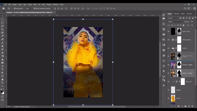This screenshot has height=111, width=197.
Task: Open the Image menu
Action: point(14,5)
